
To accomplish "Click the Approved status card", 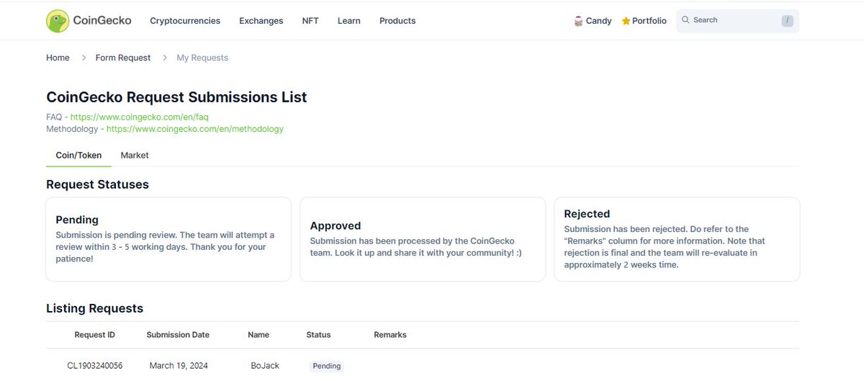I will pos(423,239).
